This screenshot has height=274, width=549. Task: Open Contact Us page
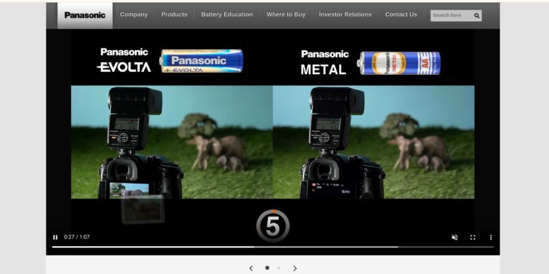(401, 14)
